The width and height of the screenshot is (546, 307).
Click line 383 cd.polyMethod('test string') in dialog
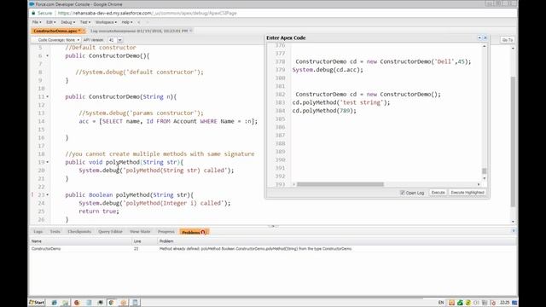(341, 102)
